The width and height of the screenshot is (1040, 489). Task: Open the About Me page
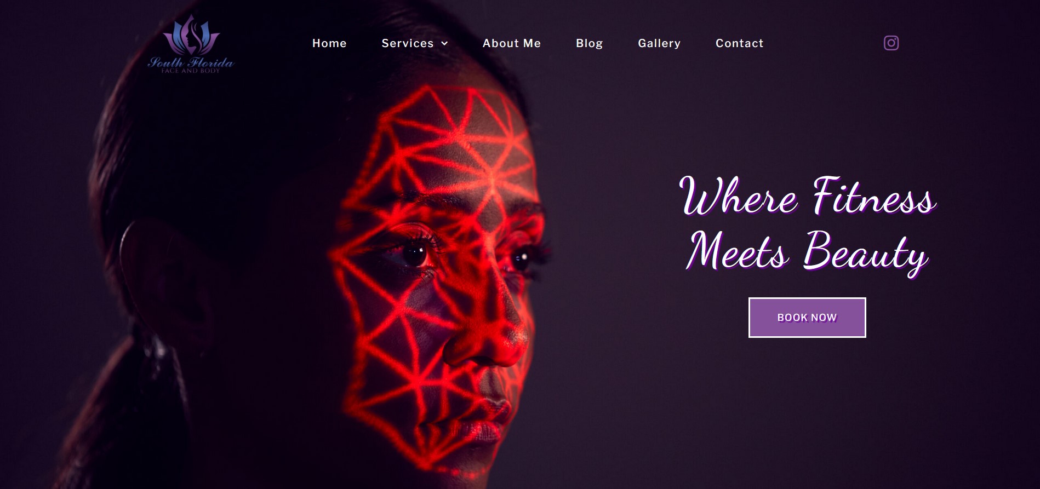(x=512, y=43)
